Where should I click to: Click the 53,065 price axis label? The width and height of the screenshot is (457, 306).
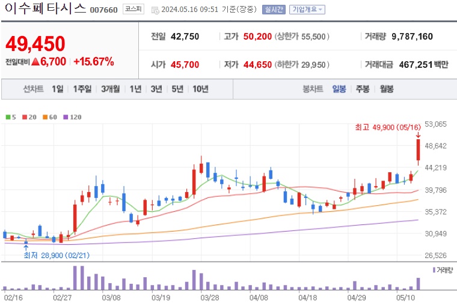click(x=435, y=124)
